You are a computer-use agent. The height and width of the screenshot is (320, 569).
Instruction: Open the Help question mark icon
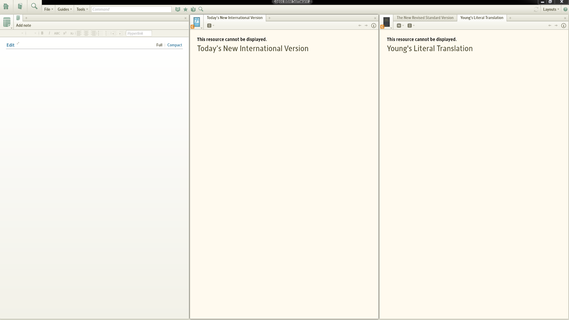[565, 10]
